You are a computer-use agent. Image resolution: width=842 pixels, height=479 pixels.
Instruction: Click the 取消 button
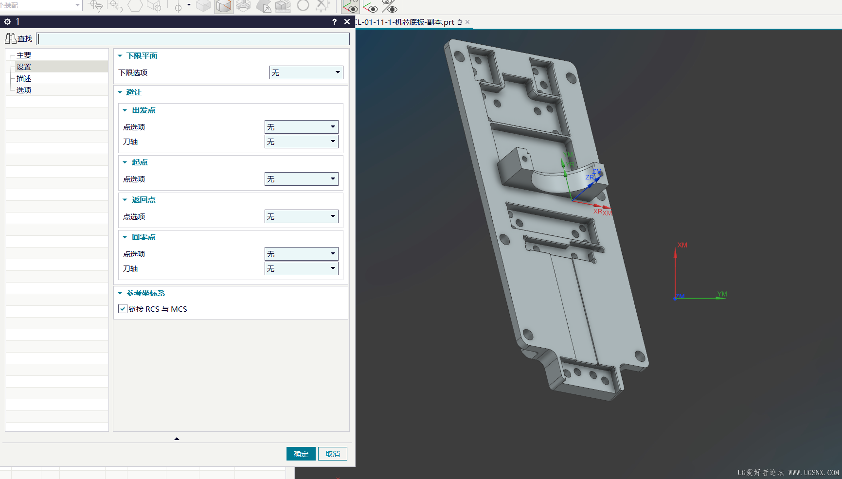tap(333, 454)
